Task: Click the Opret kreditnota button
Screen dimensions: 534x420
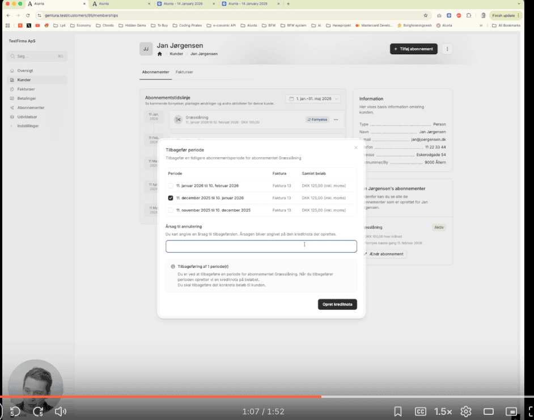Action: [337, 304]
